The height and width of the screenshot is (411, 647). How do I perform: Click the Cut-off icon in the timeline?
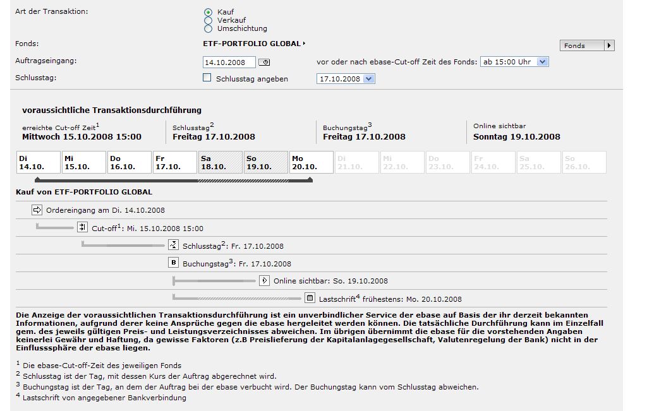pyautogui.click(x=83, y=227)
